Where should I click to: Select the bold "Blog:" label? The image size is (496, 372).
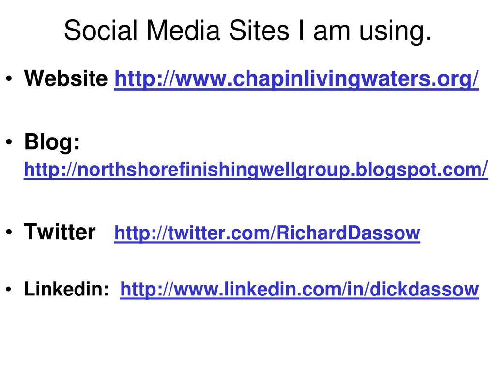coord(52,143)
